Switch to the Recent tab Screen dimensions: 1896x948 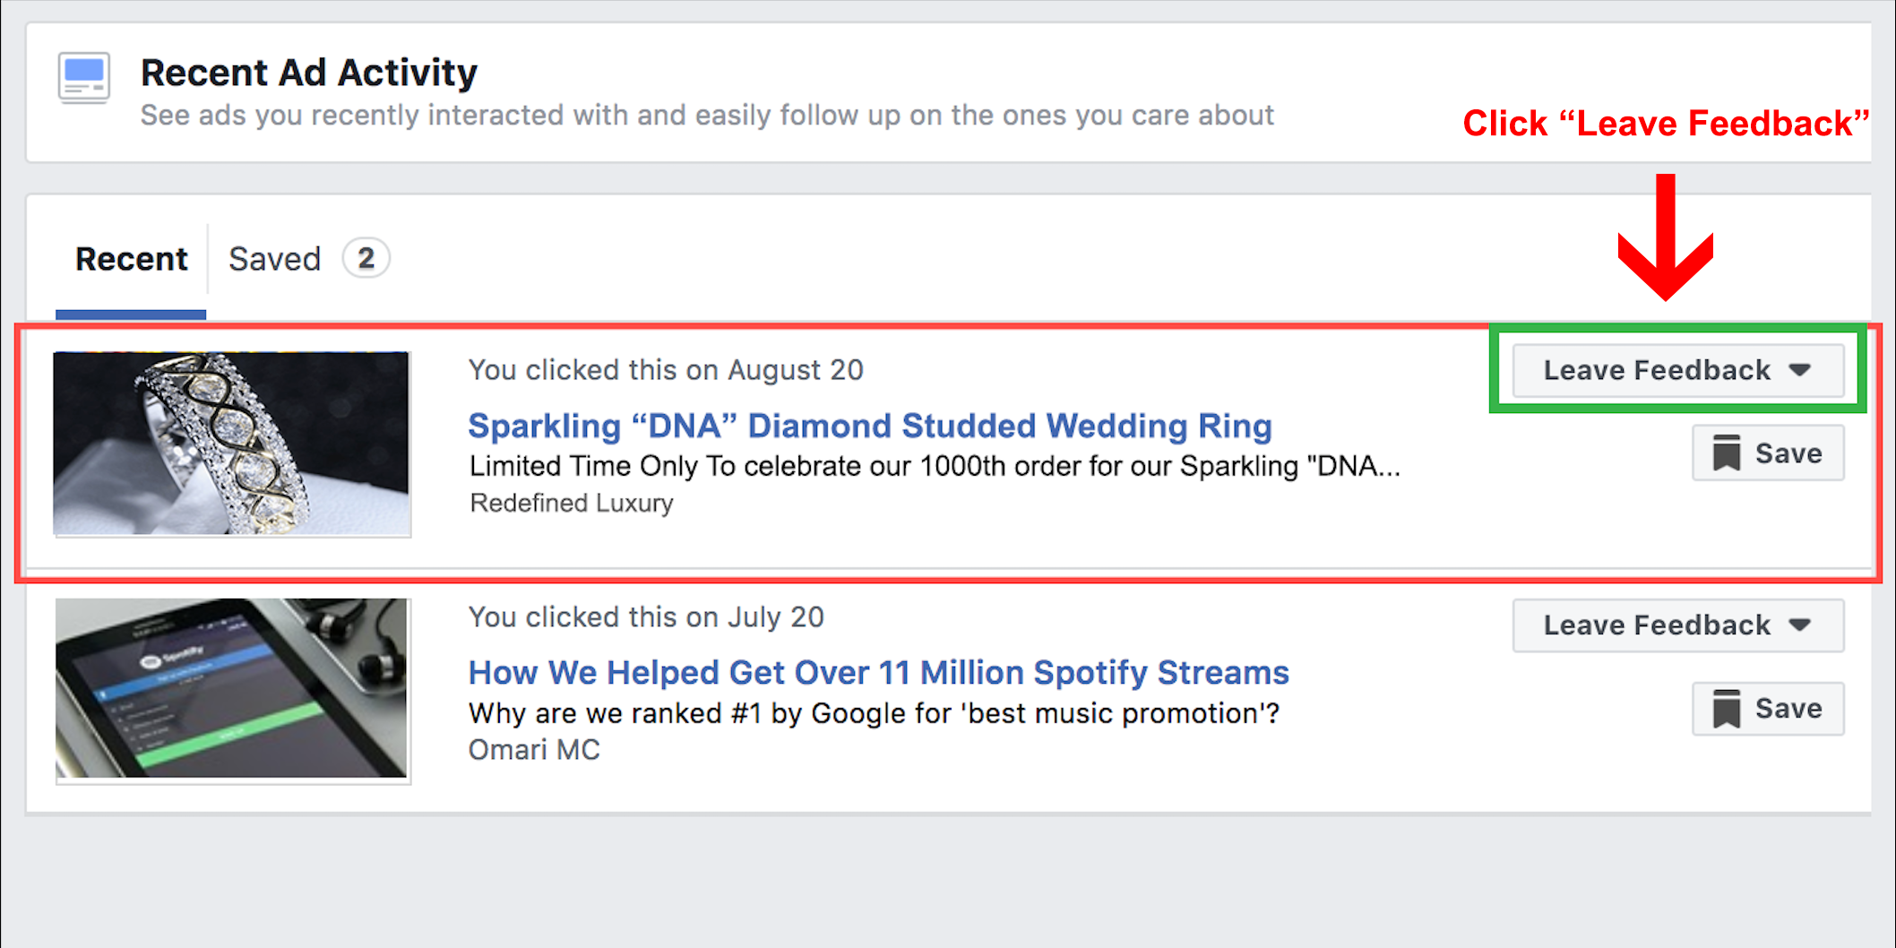click(132, 259)
